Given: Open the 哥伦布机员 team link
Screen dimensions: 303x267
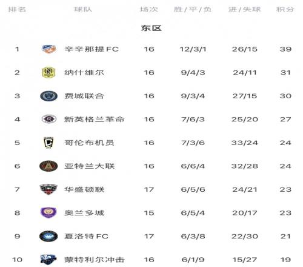Looking at the screenshot, I should click(89, 143).
